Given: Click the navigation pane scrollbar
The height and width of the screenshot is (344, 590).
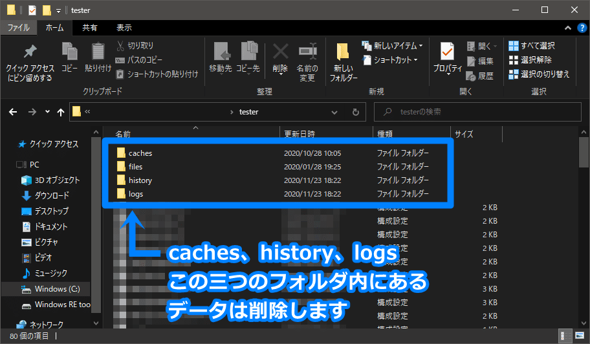Looking at the screenshot, I should (x=96, y=225).
